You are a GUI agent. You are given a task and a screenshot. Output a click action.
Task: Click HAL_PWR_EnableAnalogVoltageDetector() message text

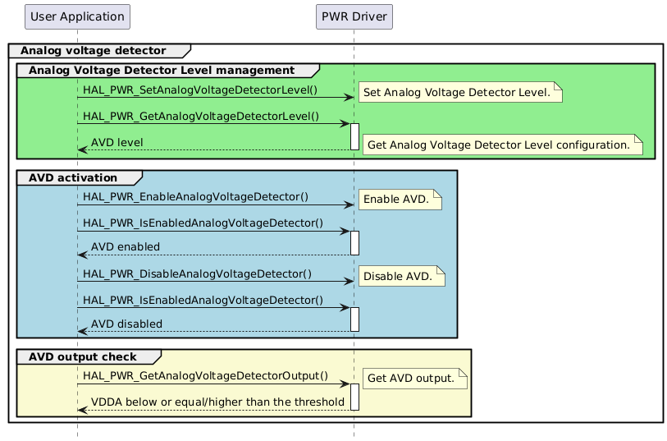[x=196, y=197]
